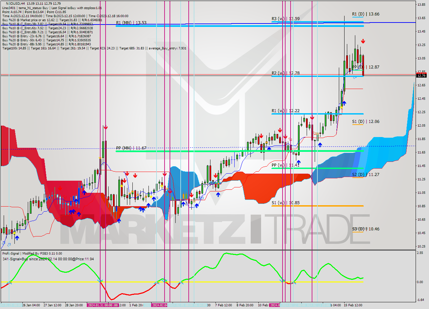The height and width of the screenshot is (309, 429).
Task: Click the red sell arrow above latest candles
Action: pyautogui.click(x=363, y=41)
